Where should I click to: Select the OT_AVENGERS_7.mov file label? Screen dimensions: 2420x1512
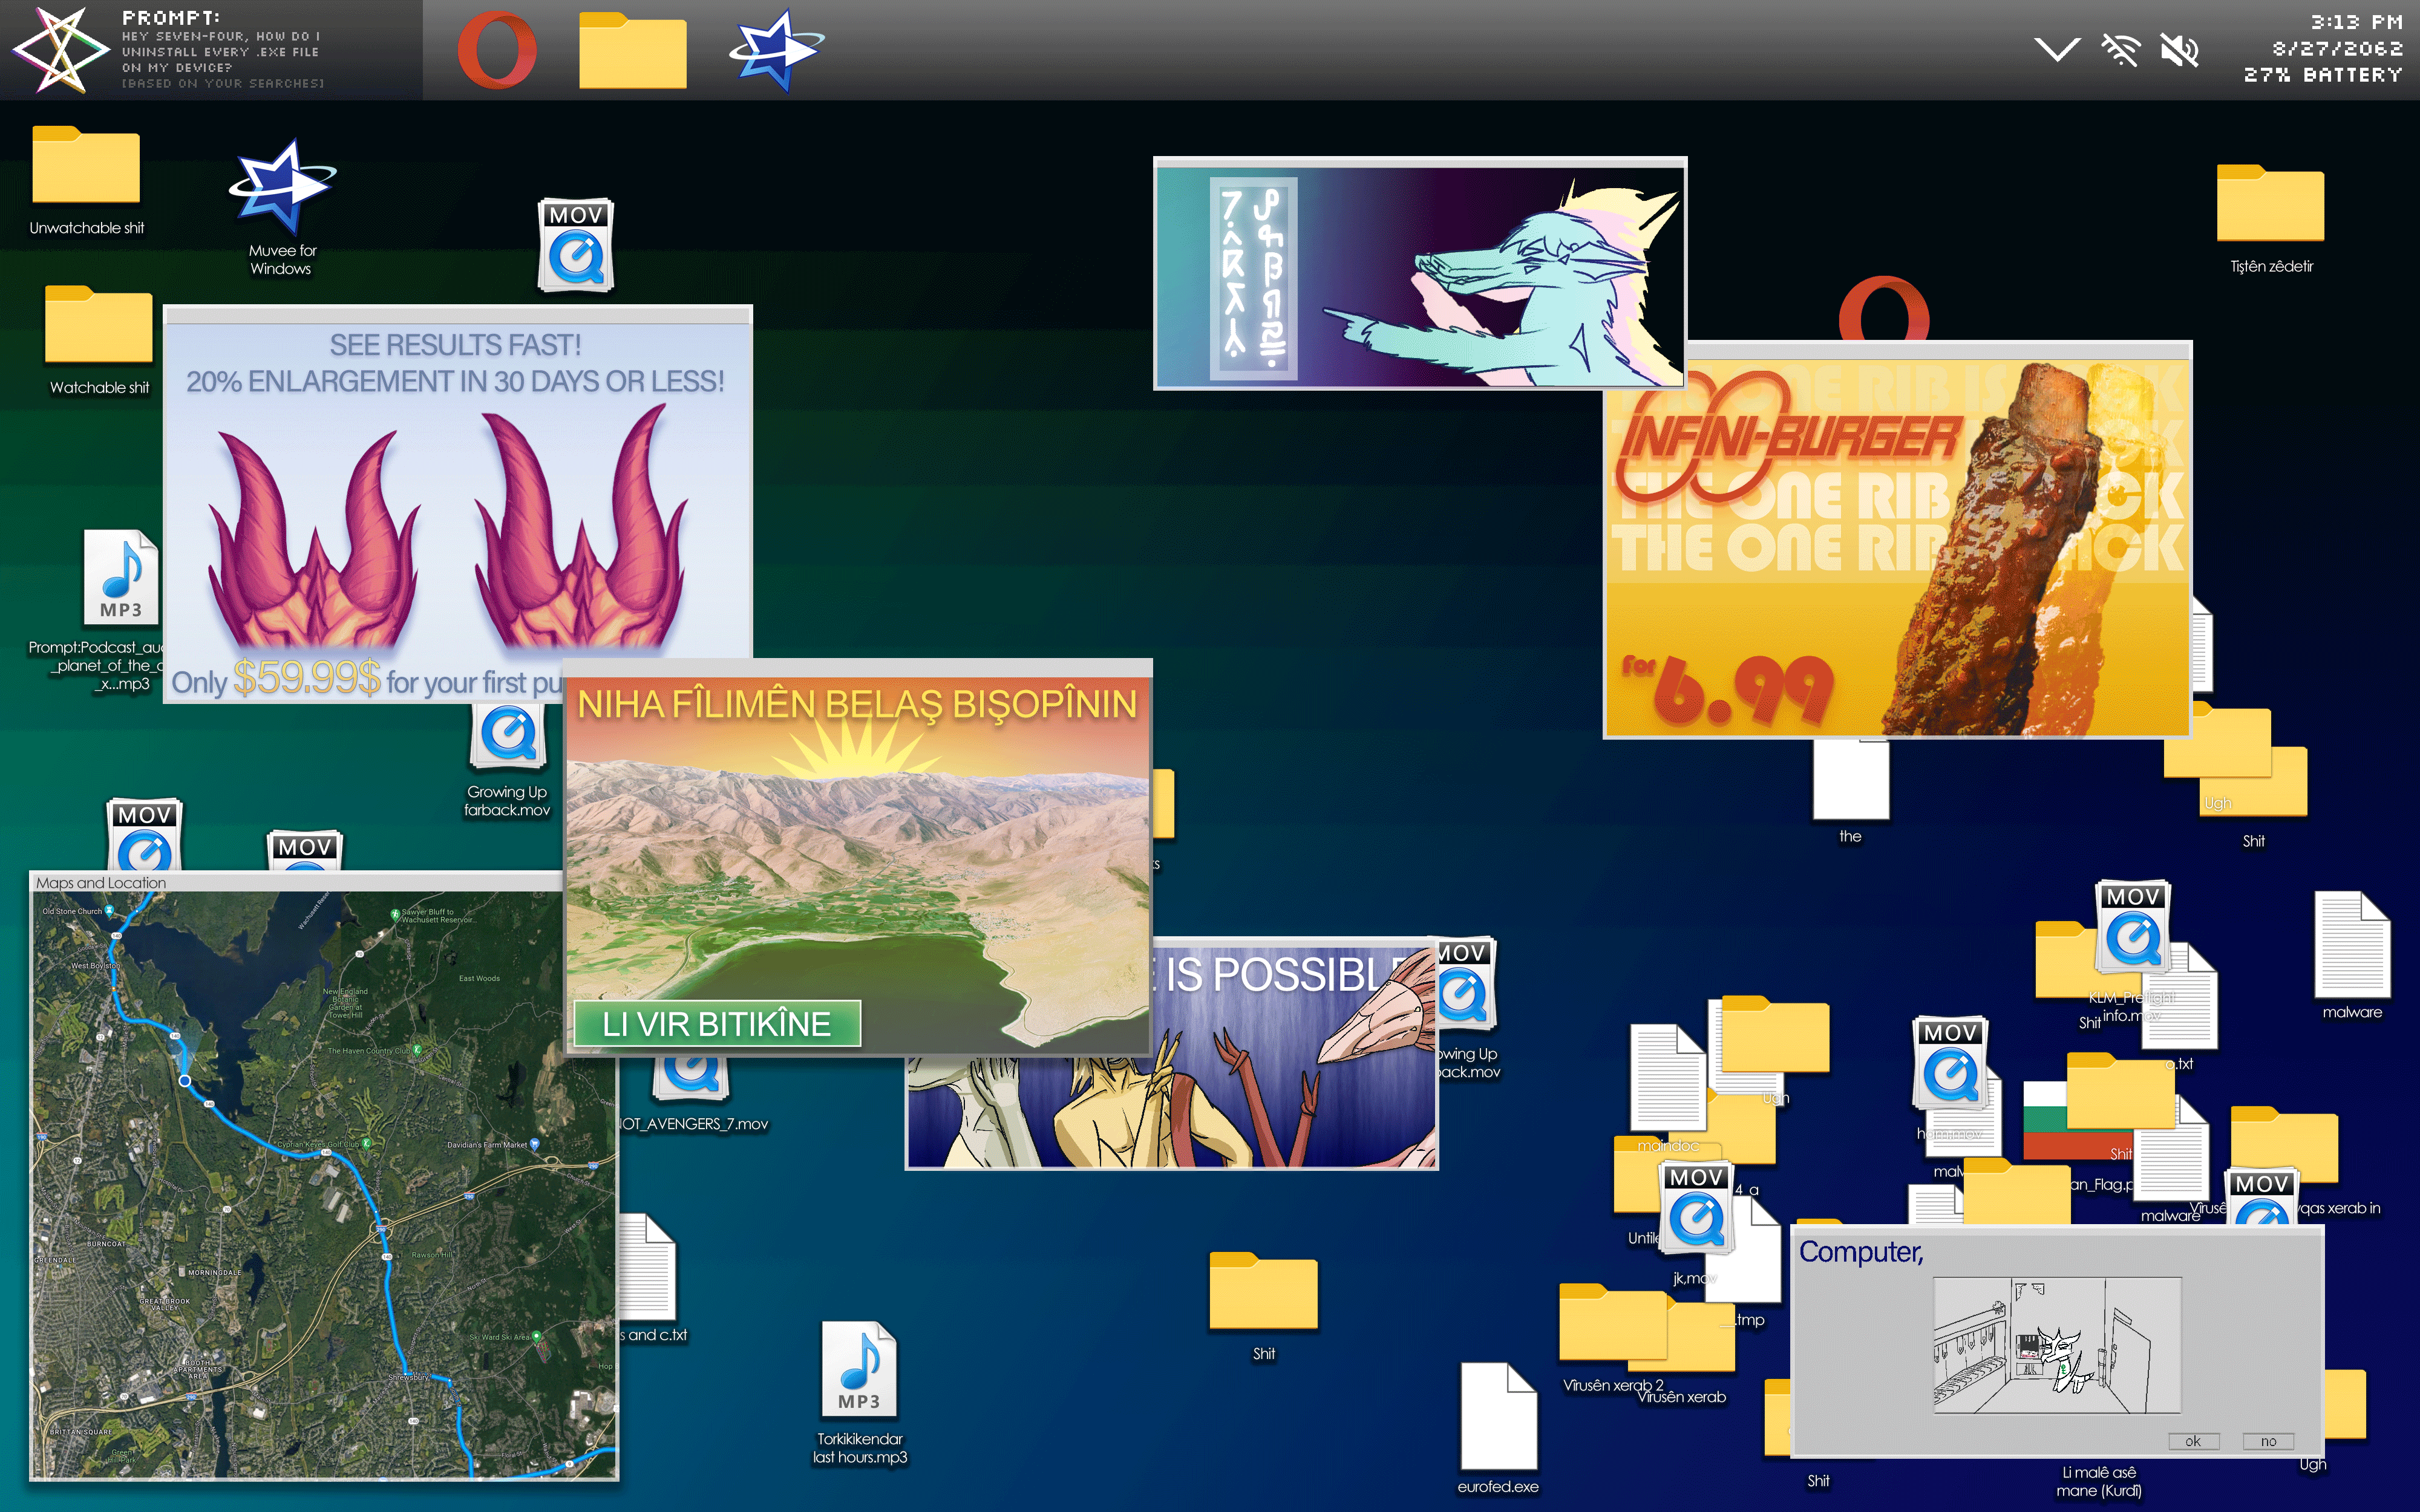coord(694,1124)
